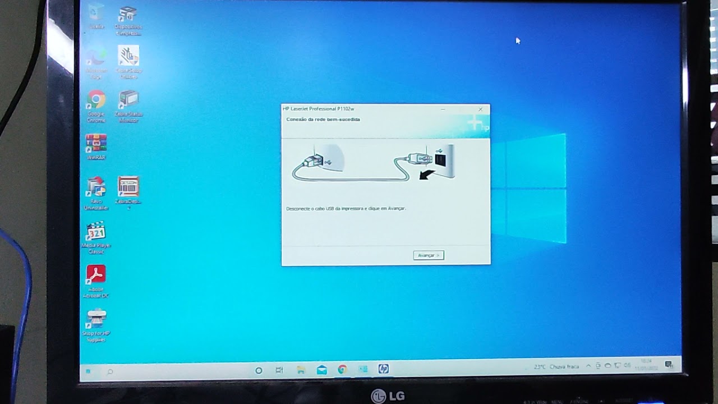718x404 pixels.
Task: Open the Recycle Bin desktop icon
Action: point(96,16)
